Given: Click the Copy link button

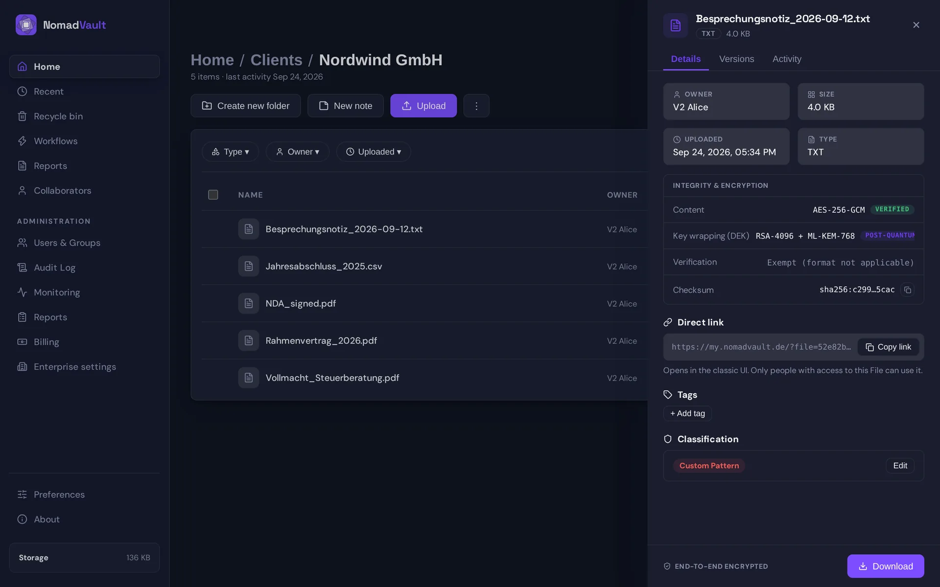Looking at the screenshot, I should pyautogui.click(x=888, y=347).
